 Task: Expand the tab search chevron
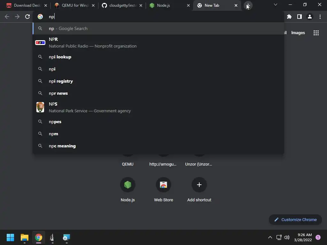[276, 4]
